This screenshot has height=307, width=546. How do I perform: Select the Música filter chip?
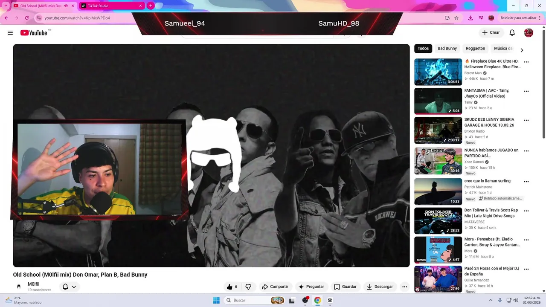point(503,49)
